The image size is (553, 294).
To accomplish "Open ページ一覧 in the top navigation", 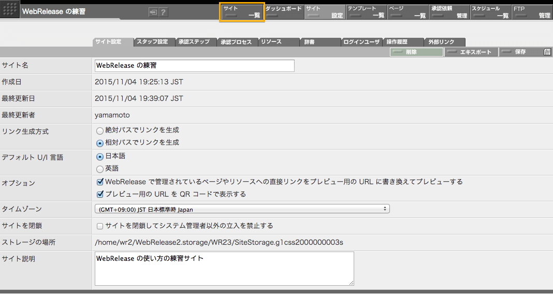I will [408, 12].
